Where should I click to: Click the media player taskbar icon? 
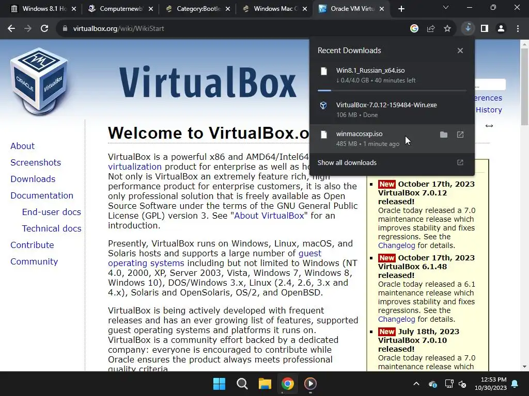point(310,384)
